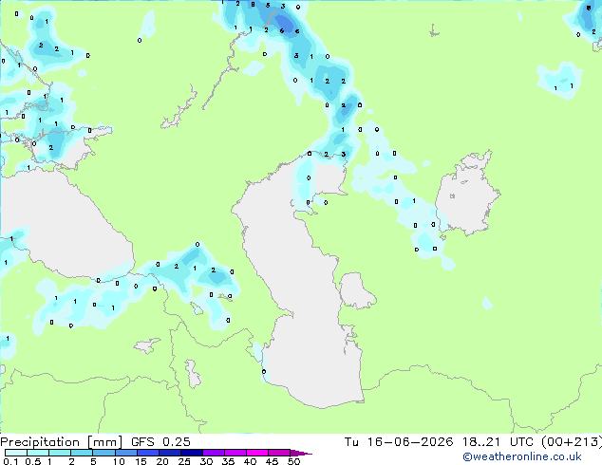Click the '50' legend scale label

tap(293, 461)
